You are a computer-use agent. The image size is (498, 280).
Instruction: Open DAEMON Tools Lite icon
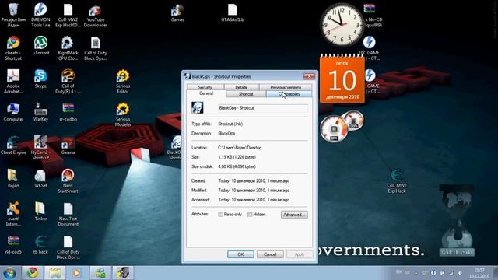point(40,14)
